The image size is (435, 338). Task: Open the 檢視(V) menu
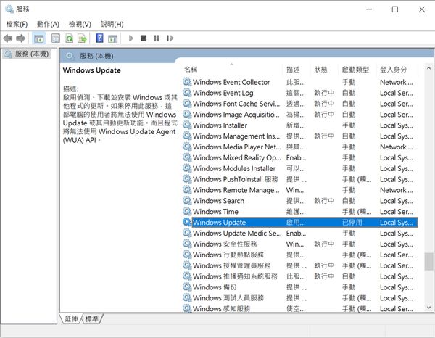pos(80,25)
